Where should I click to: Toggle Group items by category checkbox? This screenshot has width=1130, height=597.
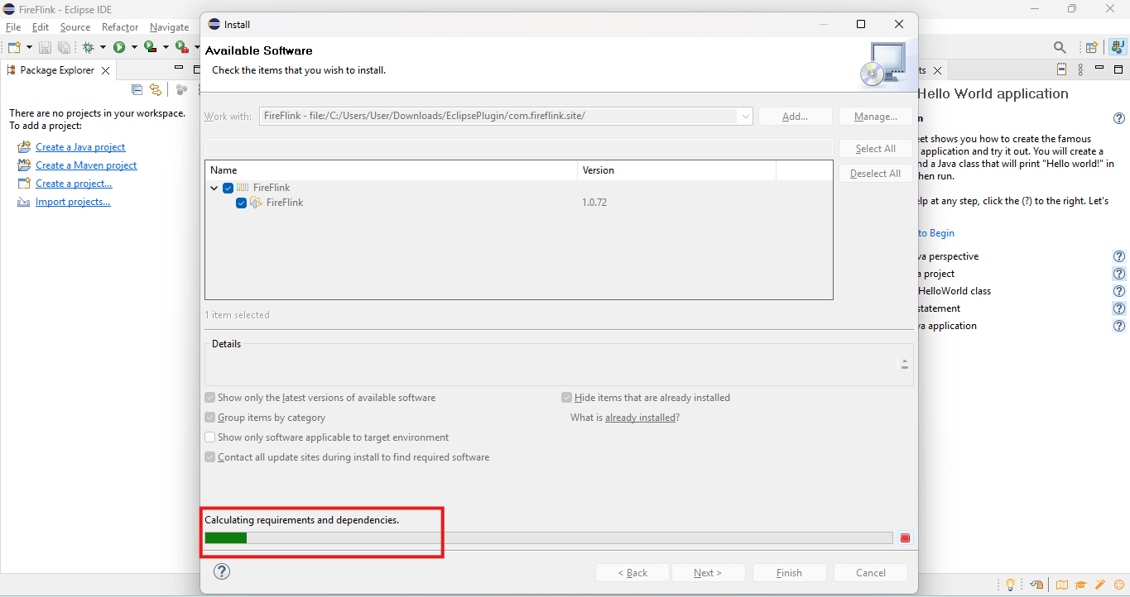[x=210, y=418]
